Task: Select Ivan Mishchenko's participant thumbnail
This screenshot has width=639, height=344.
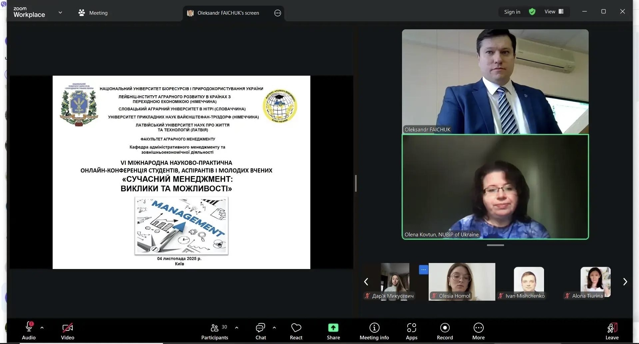Action: coord(529,282)
